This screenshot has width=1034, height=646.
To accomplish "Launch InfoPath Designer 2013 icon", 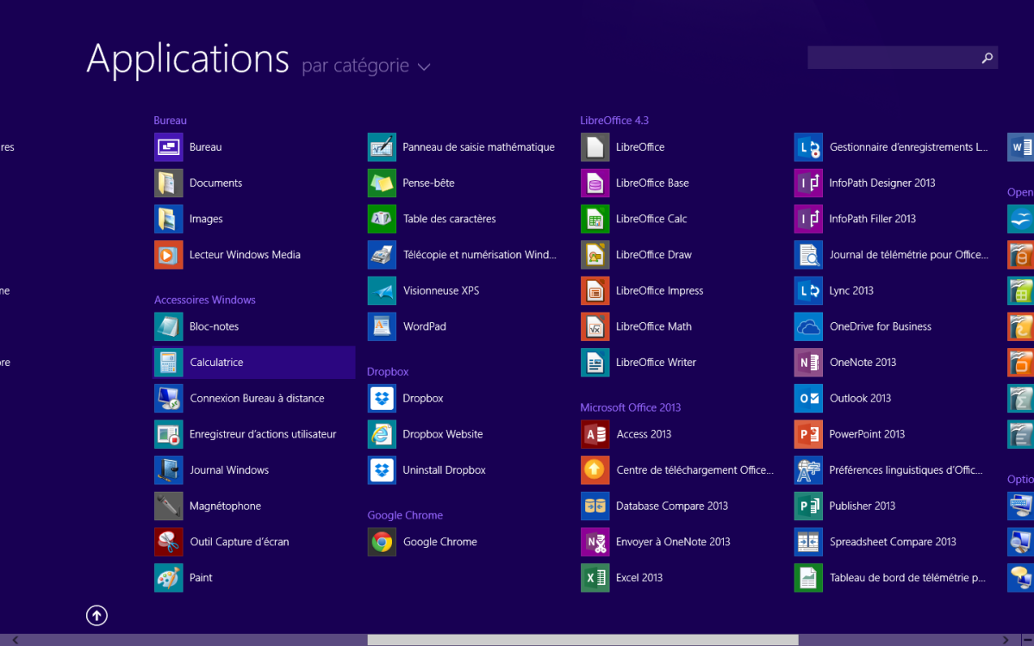I will 808,183.
